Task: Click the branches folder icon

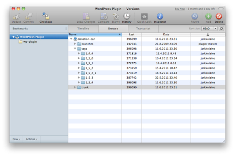Action: [x=79, y=44]
